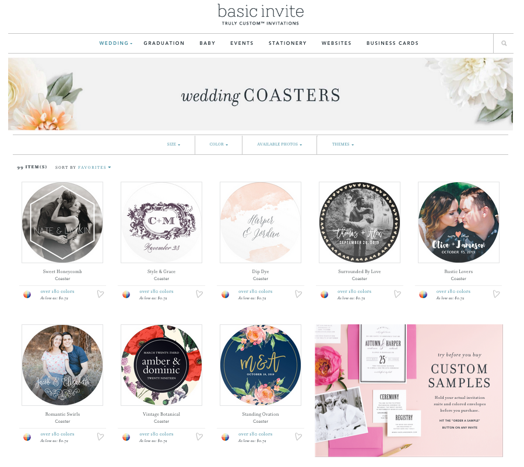
Task: Click the search magnifier icon
Action: 504,44
